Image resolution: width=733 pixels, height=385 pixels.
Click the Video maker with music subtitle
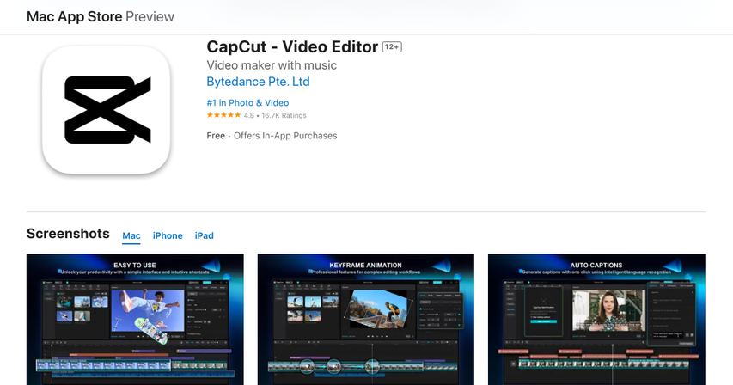pyautogui.click(x=272, y=65)
